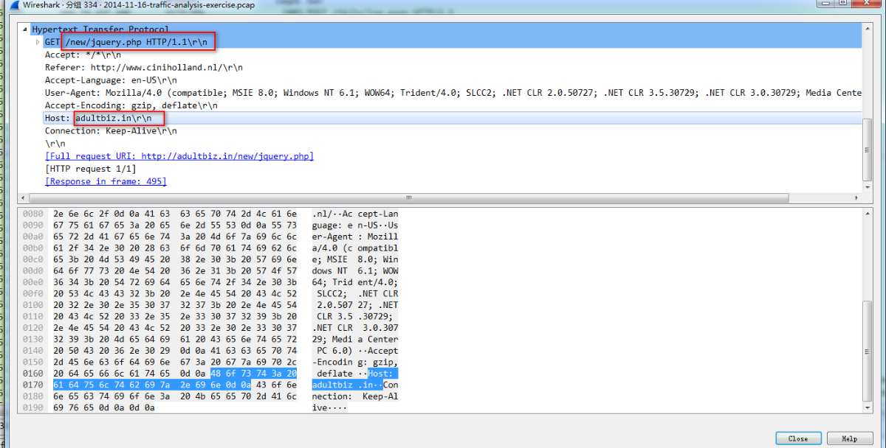Screen dimensions: 886x448
Task: Expand the GET /new/jquery.php request line
Action: tap(38, 42)
